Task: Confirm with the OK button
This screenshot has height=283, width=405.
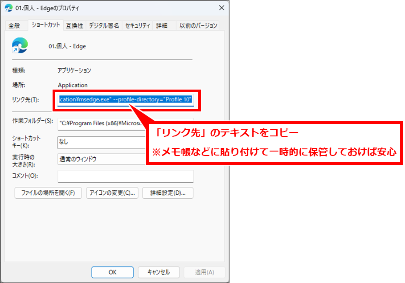Action: click(112, 272)
